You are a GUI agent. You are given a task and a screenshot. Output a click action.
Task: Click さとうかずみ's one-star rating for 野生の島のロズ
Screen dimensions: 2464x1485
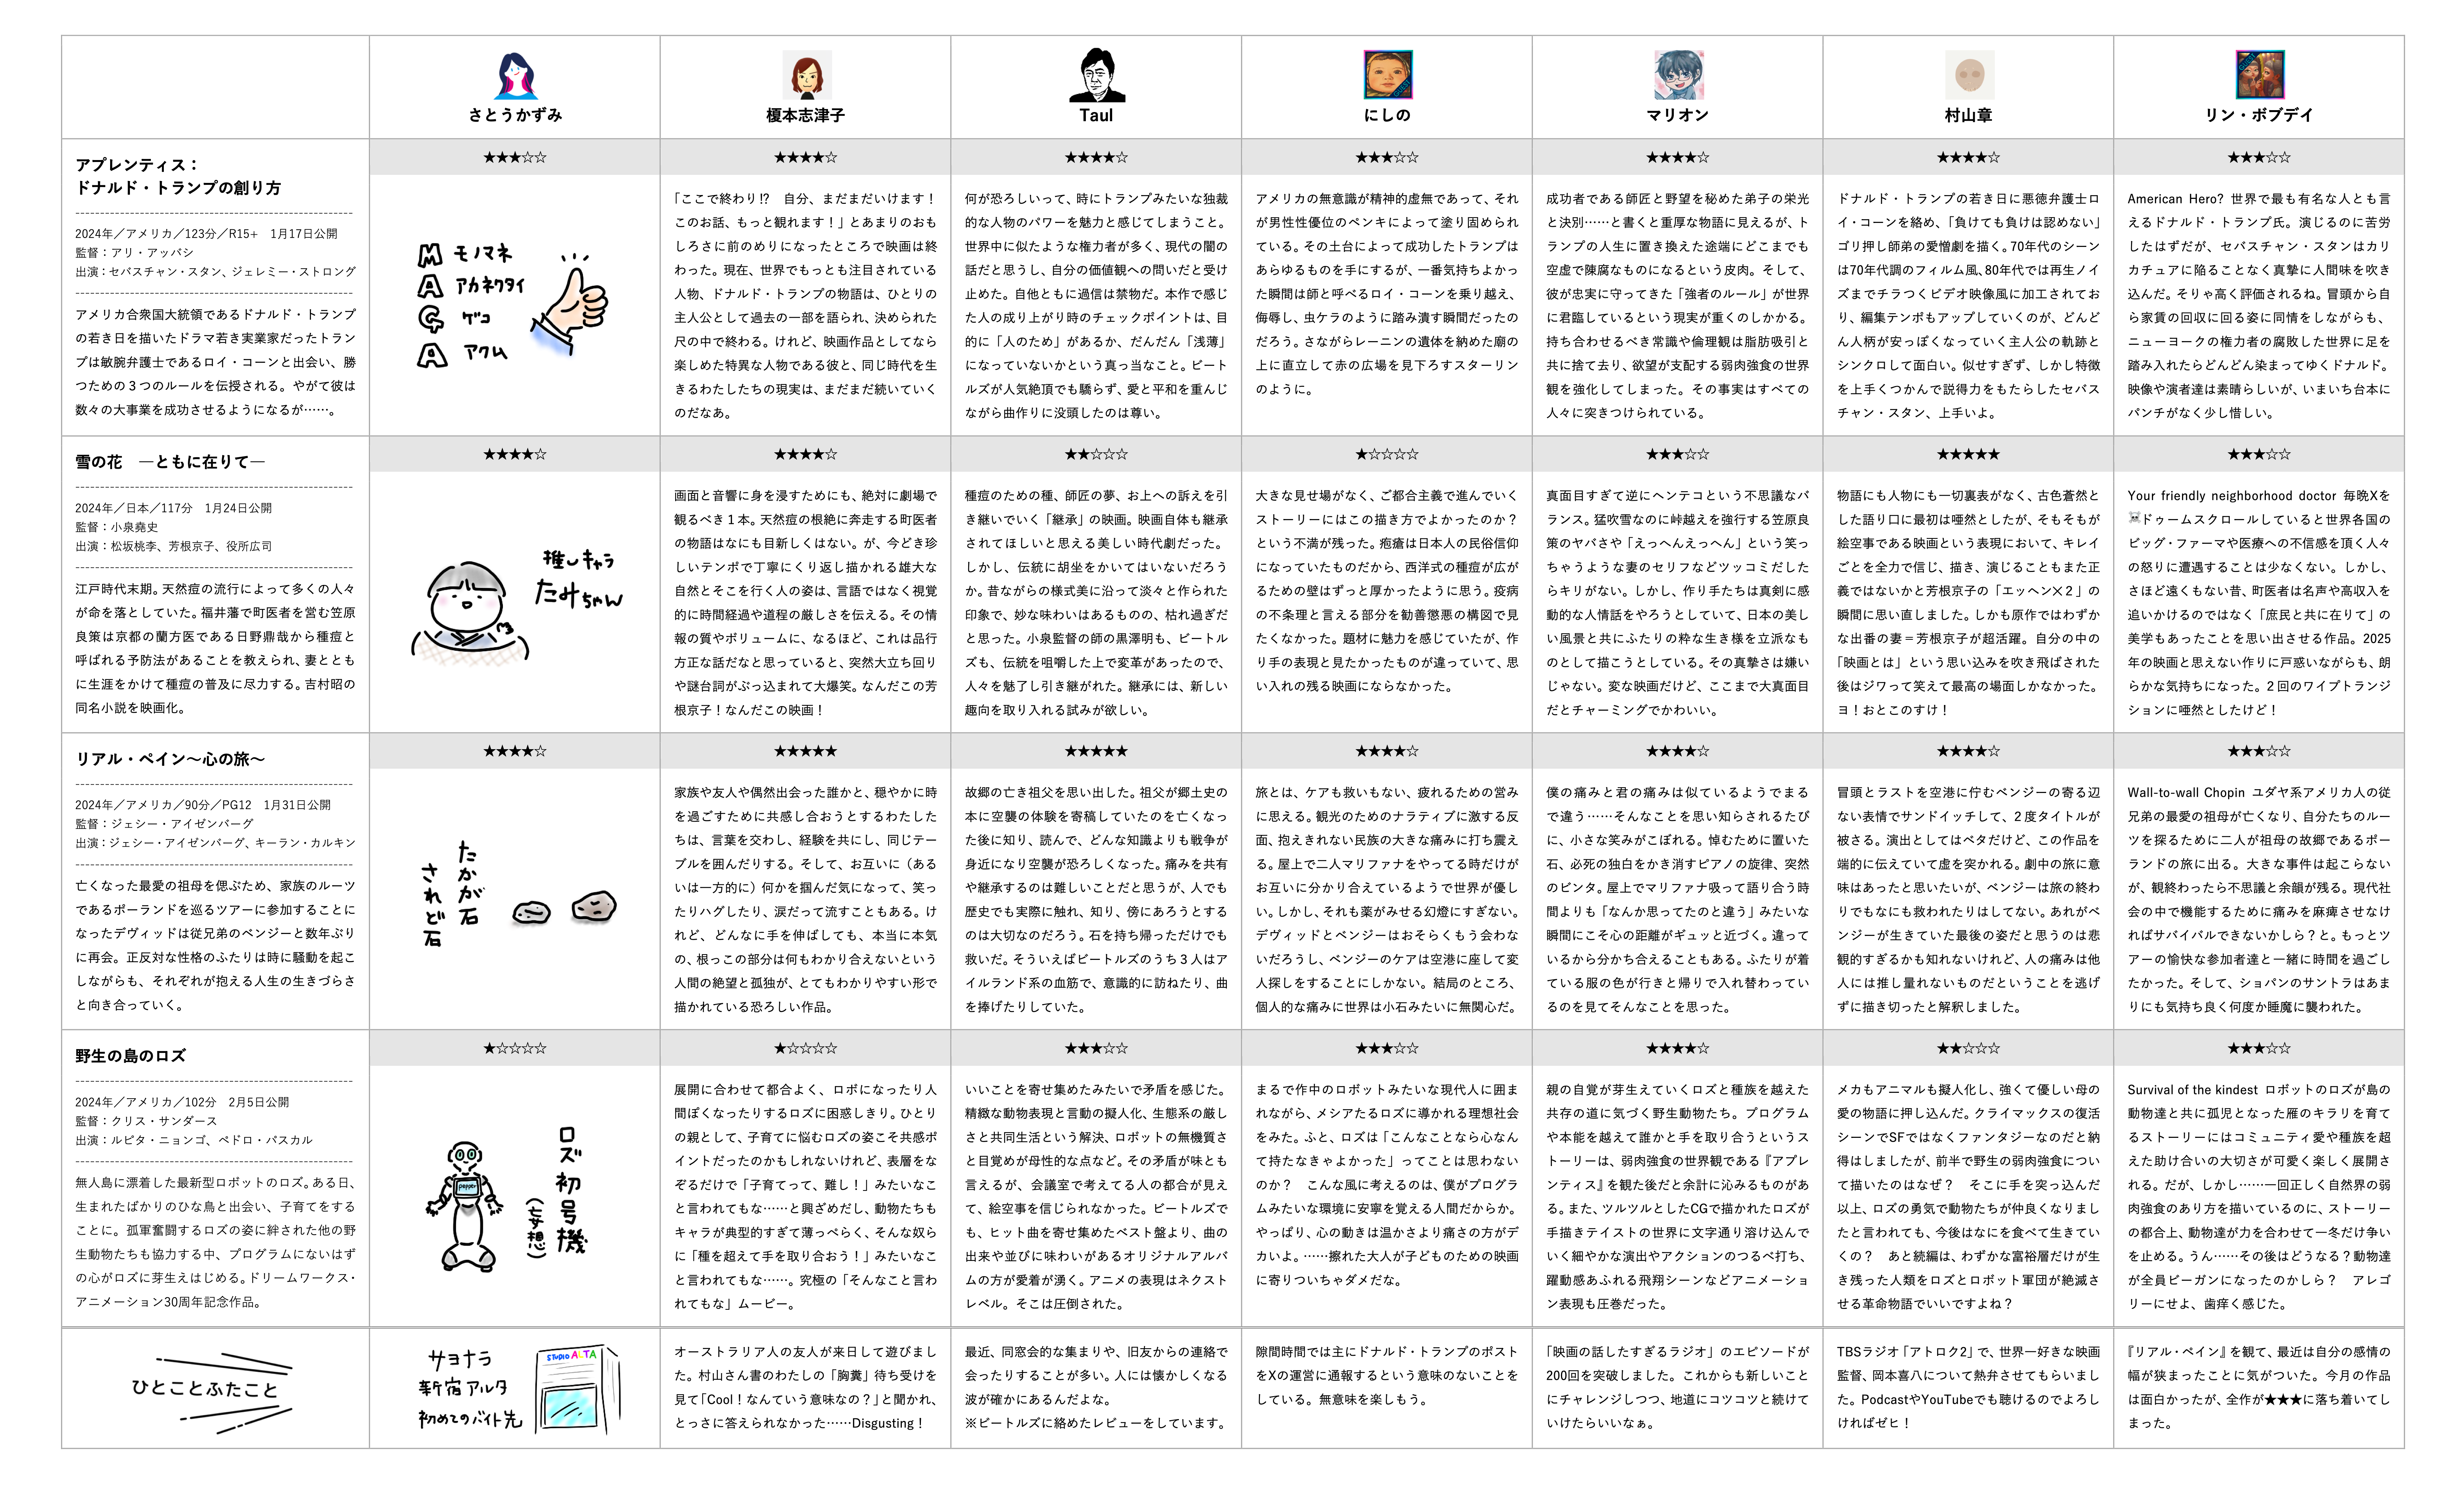click(515, 1048)
